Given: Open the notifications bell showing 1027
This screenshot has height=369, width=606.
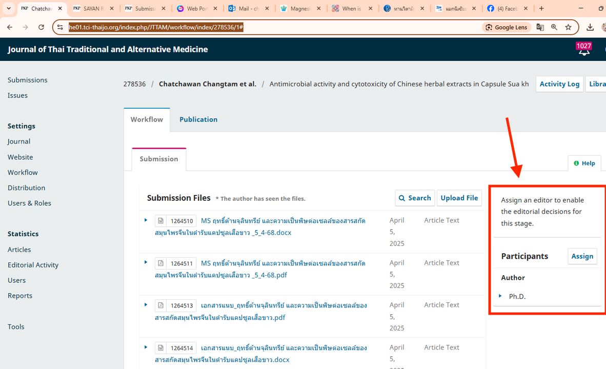Looking at the screenshot, I should pyautogui.click(x=583, y=50).
